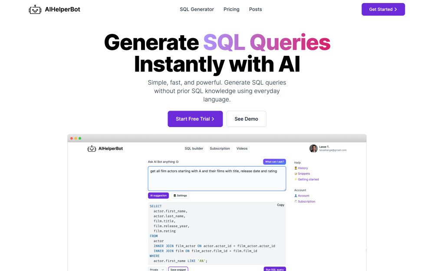Open Lasse T. profile avatar
This screenshot has width=434, height=271.
click(313, 148)
